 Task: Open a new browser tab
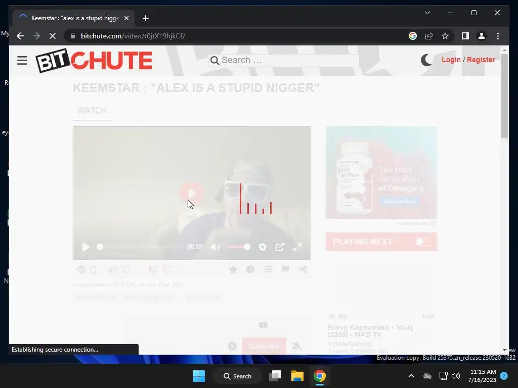[x=146, y=18]
